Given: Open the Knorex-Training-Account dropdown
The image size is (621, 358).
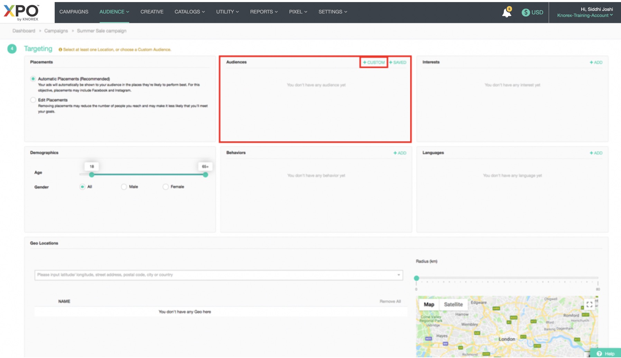Looking at the screenshot, I should (x=585, y=16).
